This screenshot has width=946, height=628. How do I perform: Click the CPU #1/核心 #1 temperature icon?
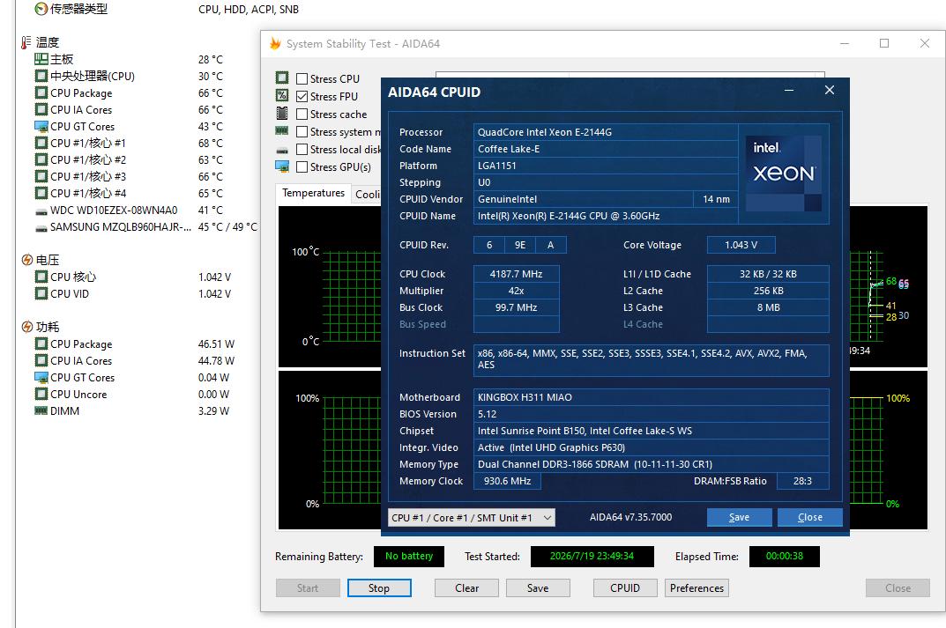[x=41, y=143]
